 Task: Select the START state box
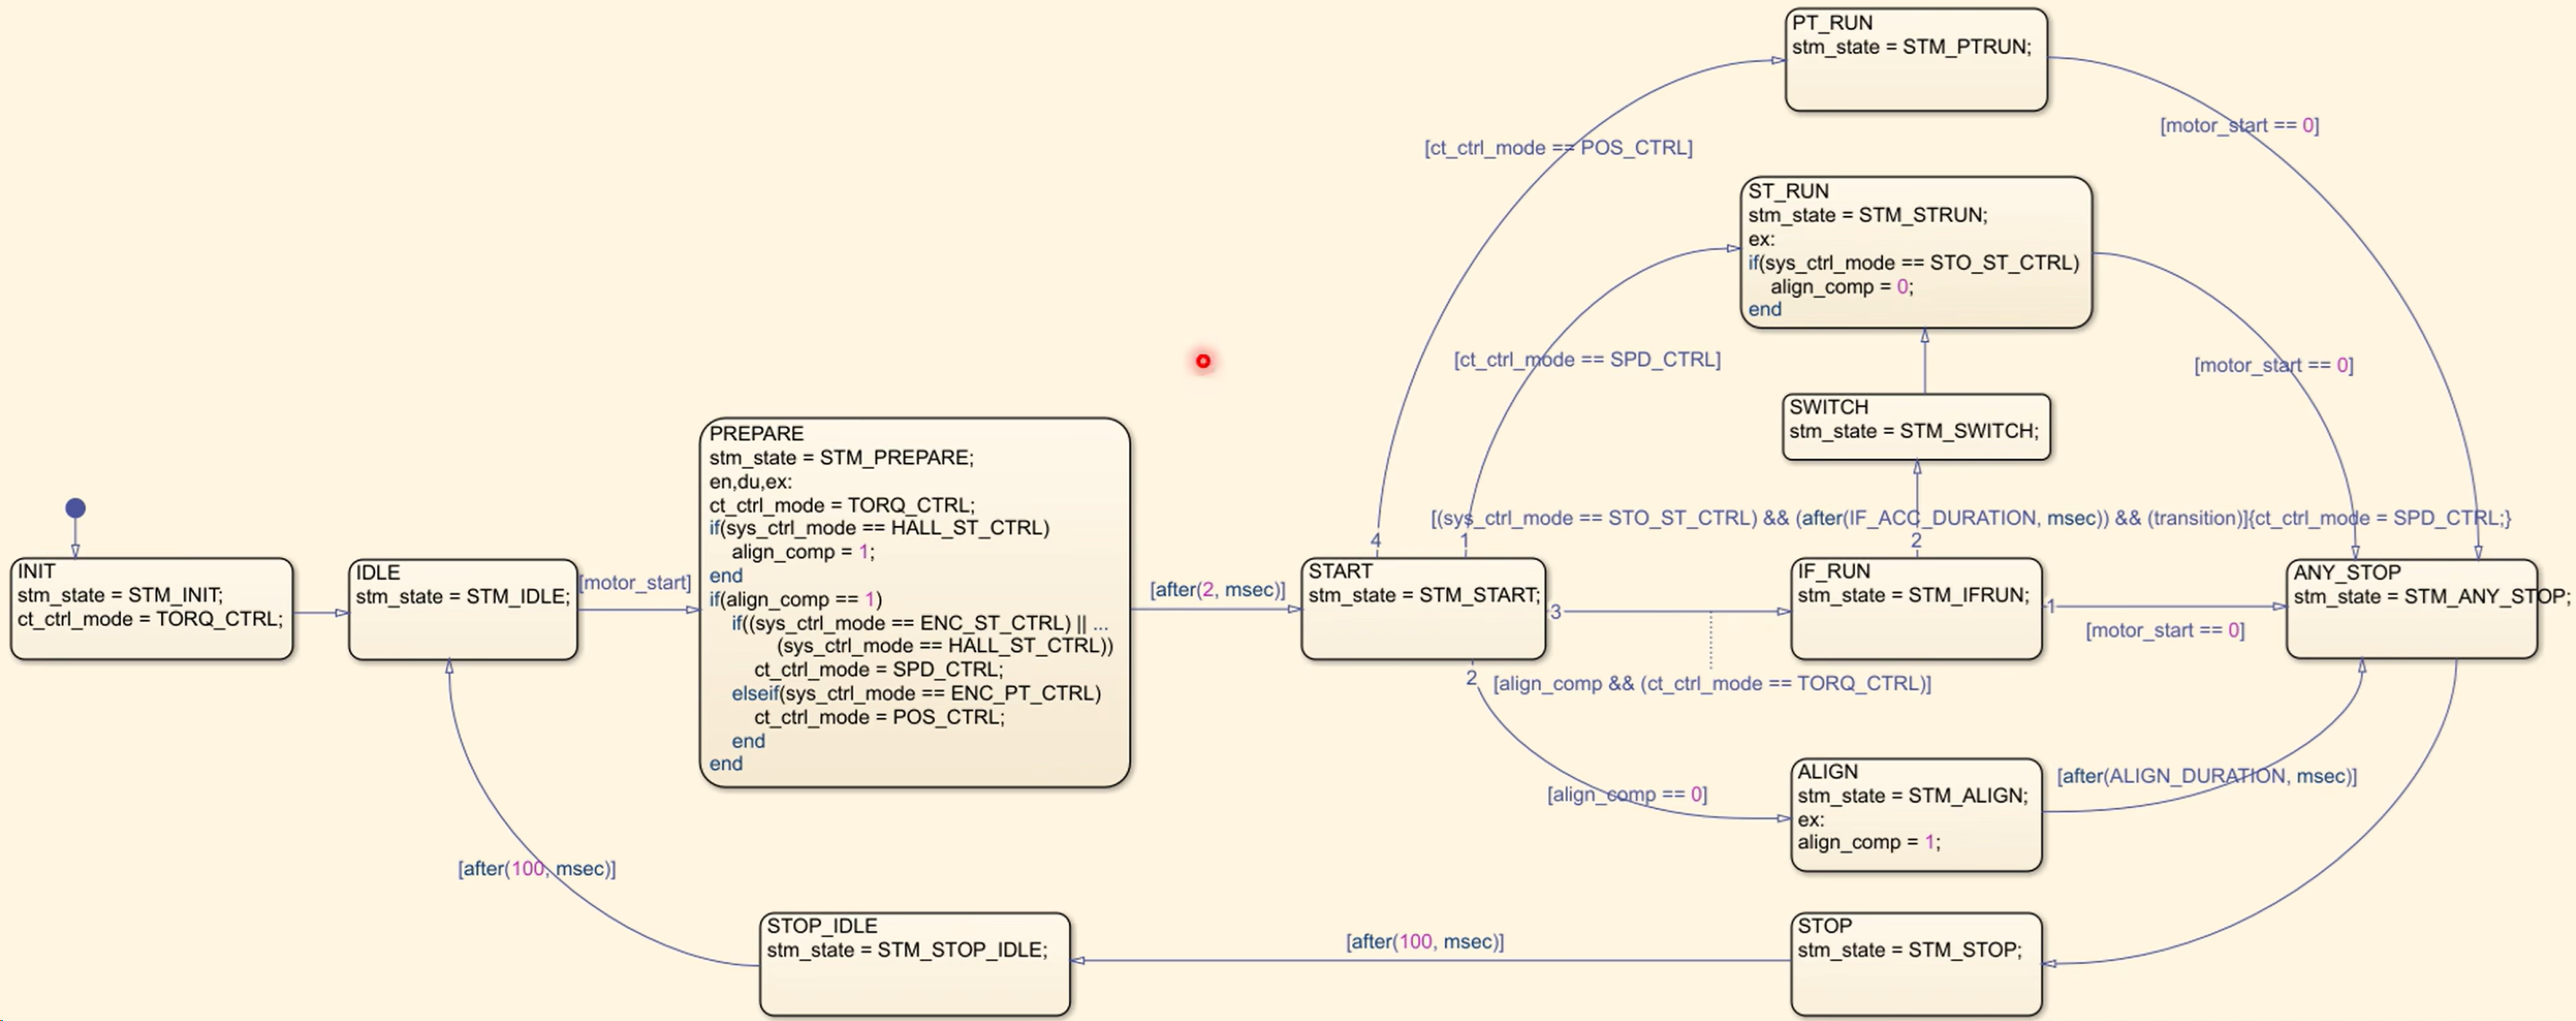[x=1422, y=608]
